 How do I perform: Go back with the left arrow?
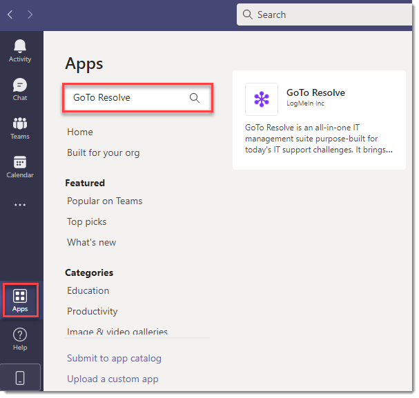[10, 14]
